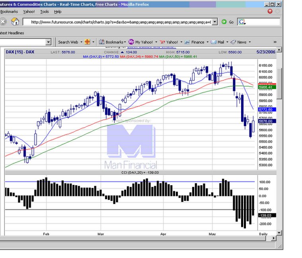This screenshot has height=258, width=302.
Task: Open News toolbar icon
Action: tap(233, 42)
